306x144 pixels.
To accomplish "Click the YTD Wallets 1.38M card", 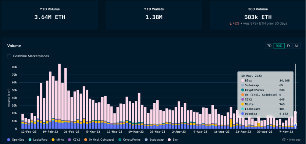I will click(154, 15).
